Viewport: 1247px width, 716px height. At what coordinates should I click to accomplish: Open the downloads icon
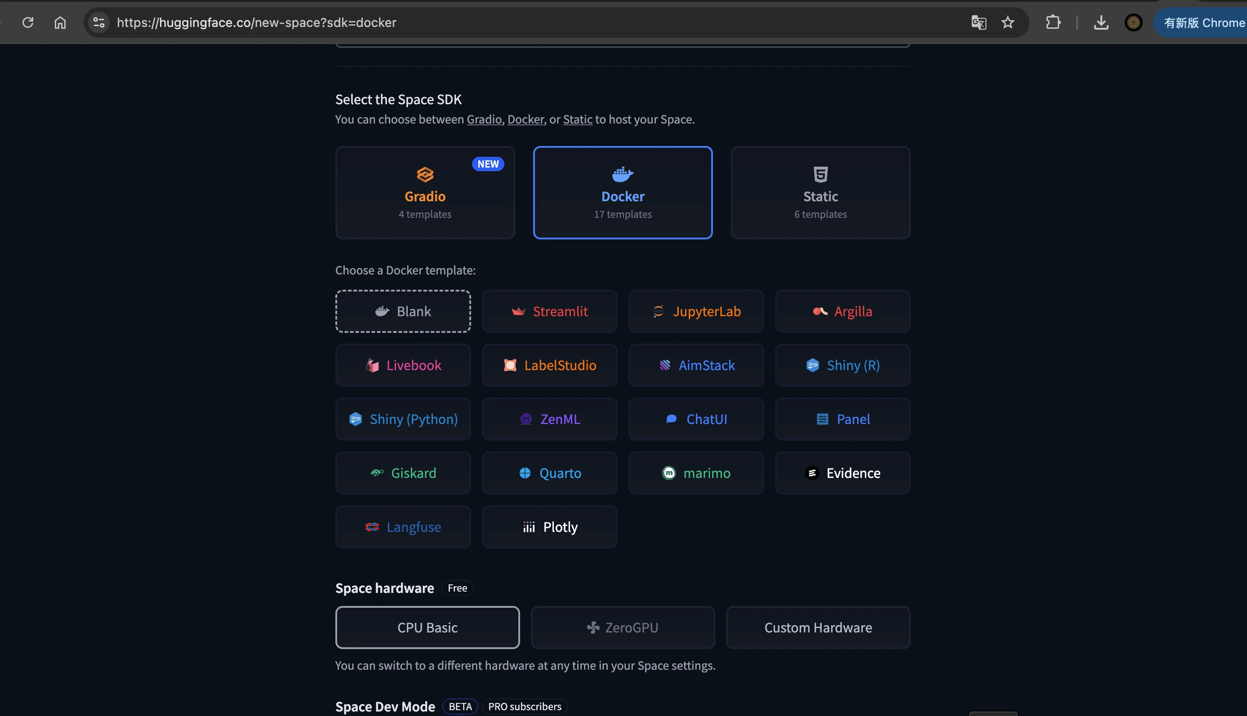[1101, 22]
